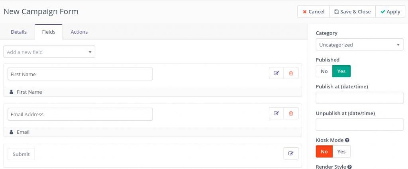This screenshot has height=169, width=408.
Task: Click person icon beside Email label
Action: pyautogui.click(x=11, y=132)
